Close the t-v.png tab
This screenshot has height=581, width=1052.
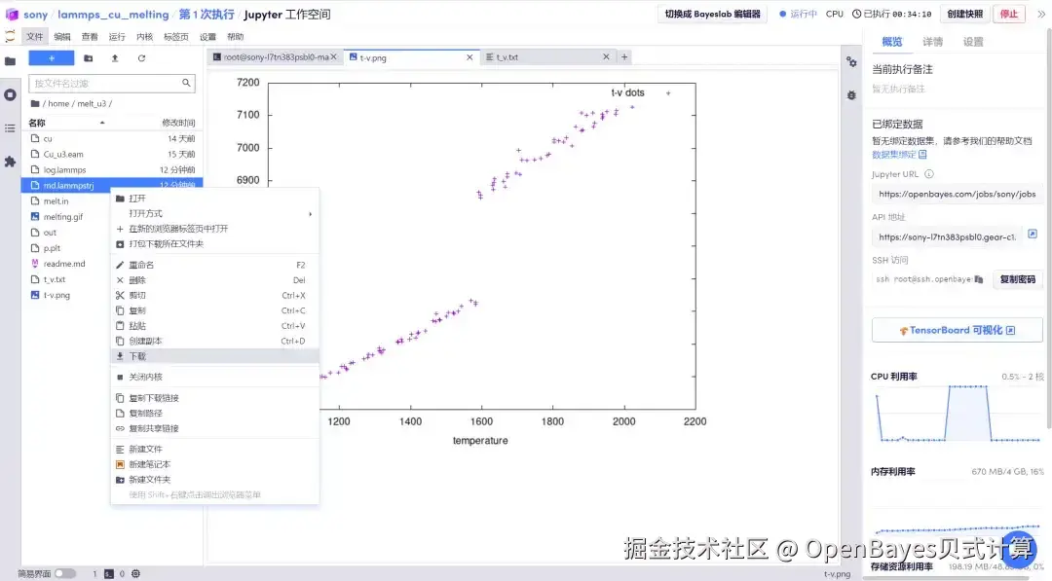(470, 57)
